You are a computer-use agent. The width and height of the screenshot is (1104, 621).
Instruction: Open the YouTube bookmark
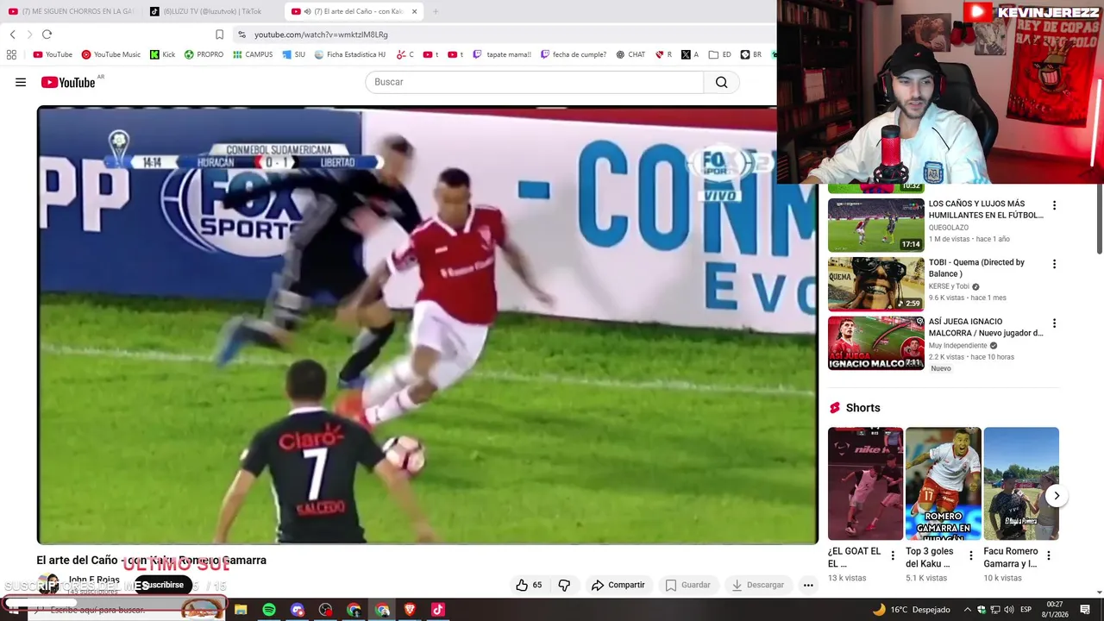click(53, 54)
